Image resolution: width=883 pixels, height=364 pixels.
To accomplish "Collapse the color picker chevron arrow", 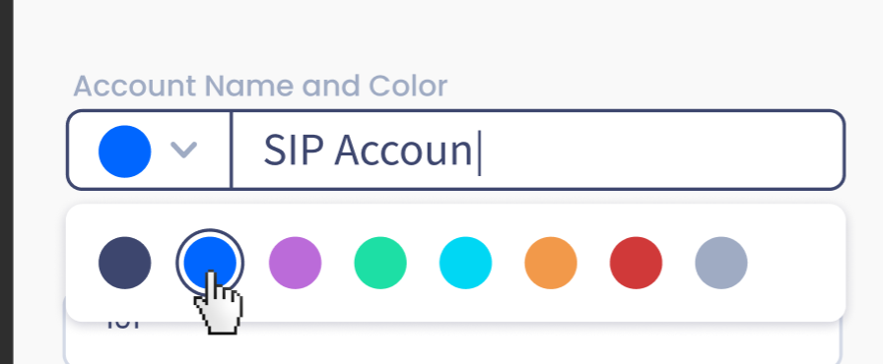I will [183, 151].
